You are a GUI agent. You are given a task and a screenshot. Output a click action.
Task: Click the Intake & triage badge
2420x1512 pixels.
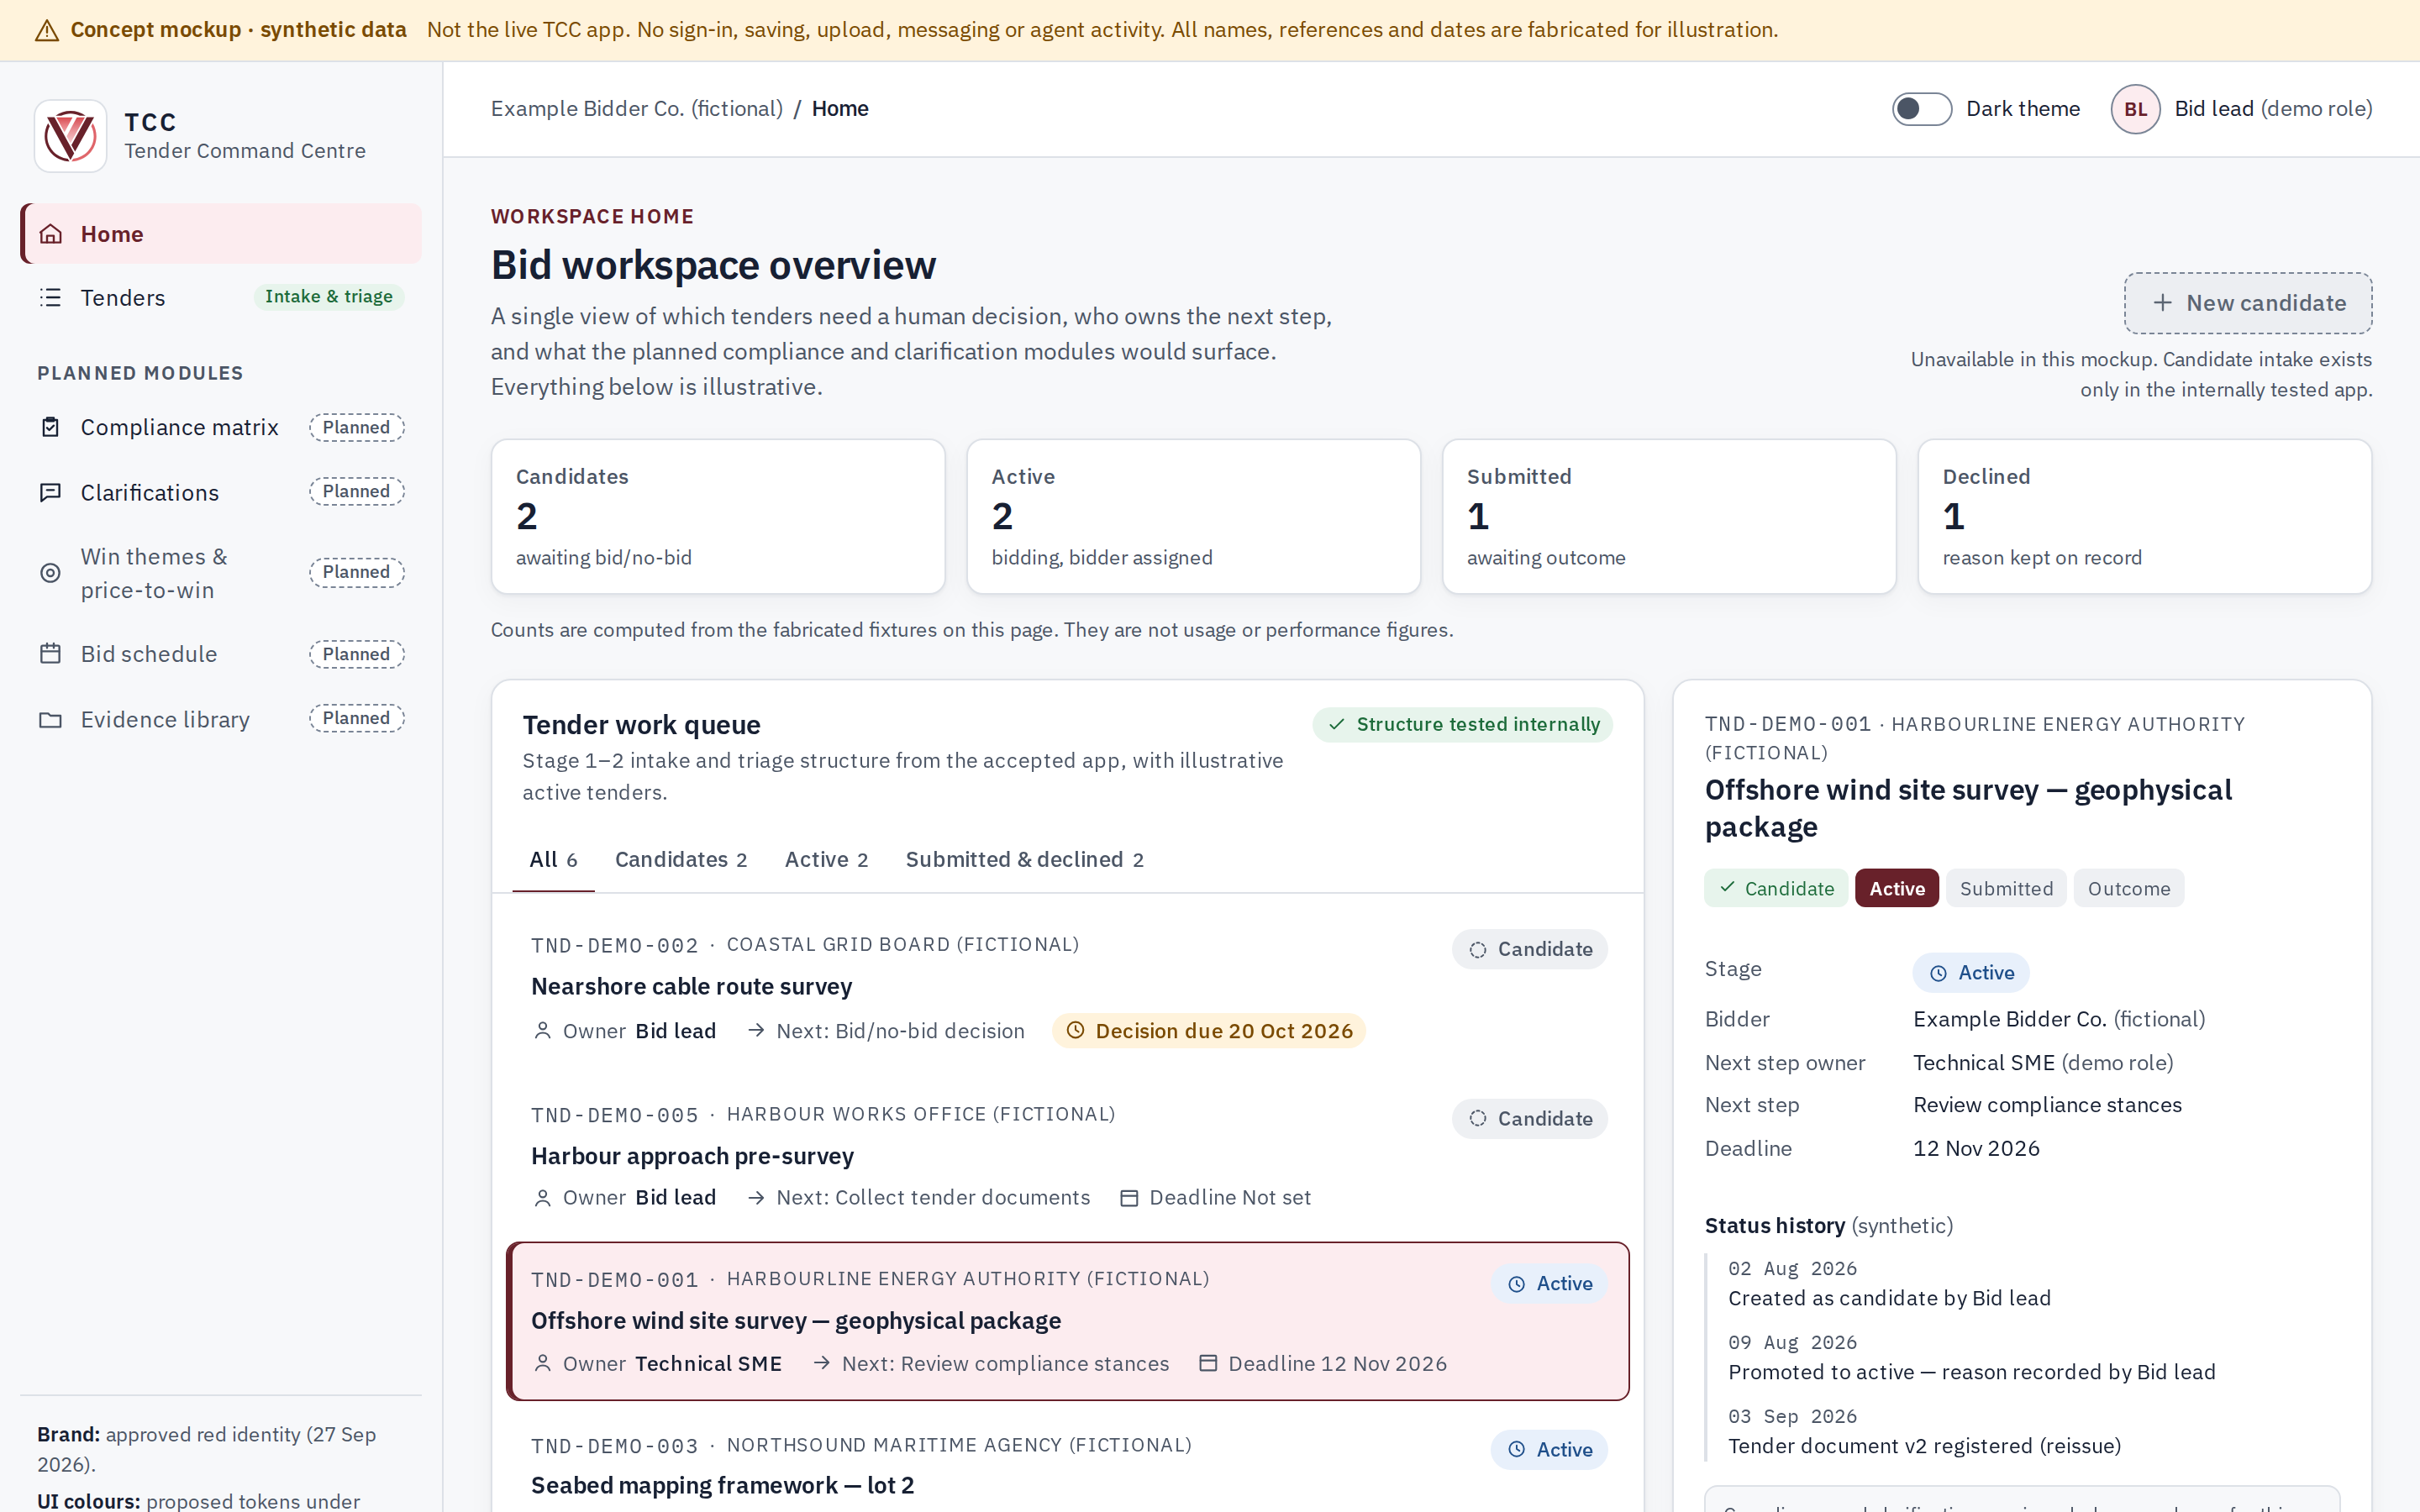pos(329,297)
